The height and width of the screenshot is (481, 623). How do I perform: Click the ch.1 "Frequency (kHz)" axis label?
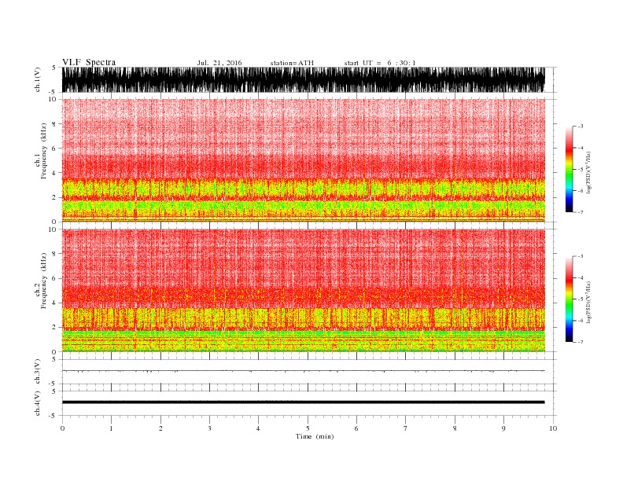click(x=43, y=151)
